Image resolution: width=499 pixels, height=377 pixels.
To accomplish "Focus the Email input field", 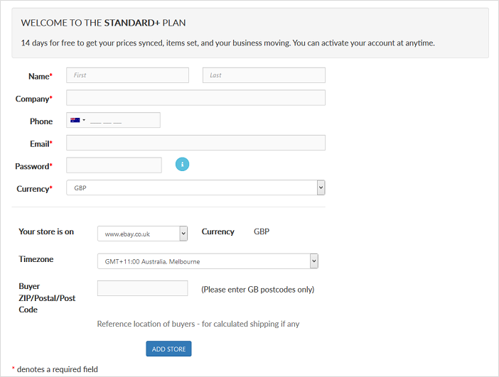I will tap(195, 143).
